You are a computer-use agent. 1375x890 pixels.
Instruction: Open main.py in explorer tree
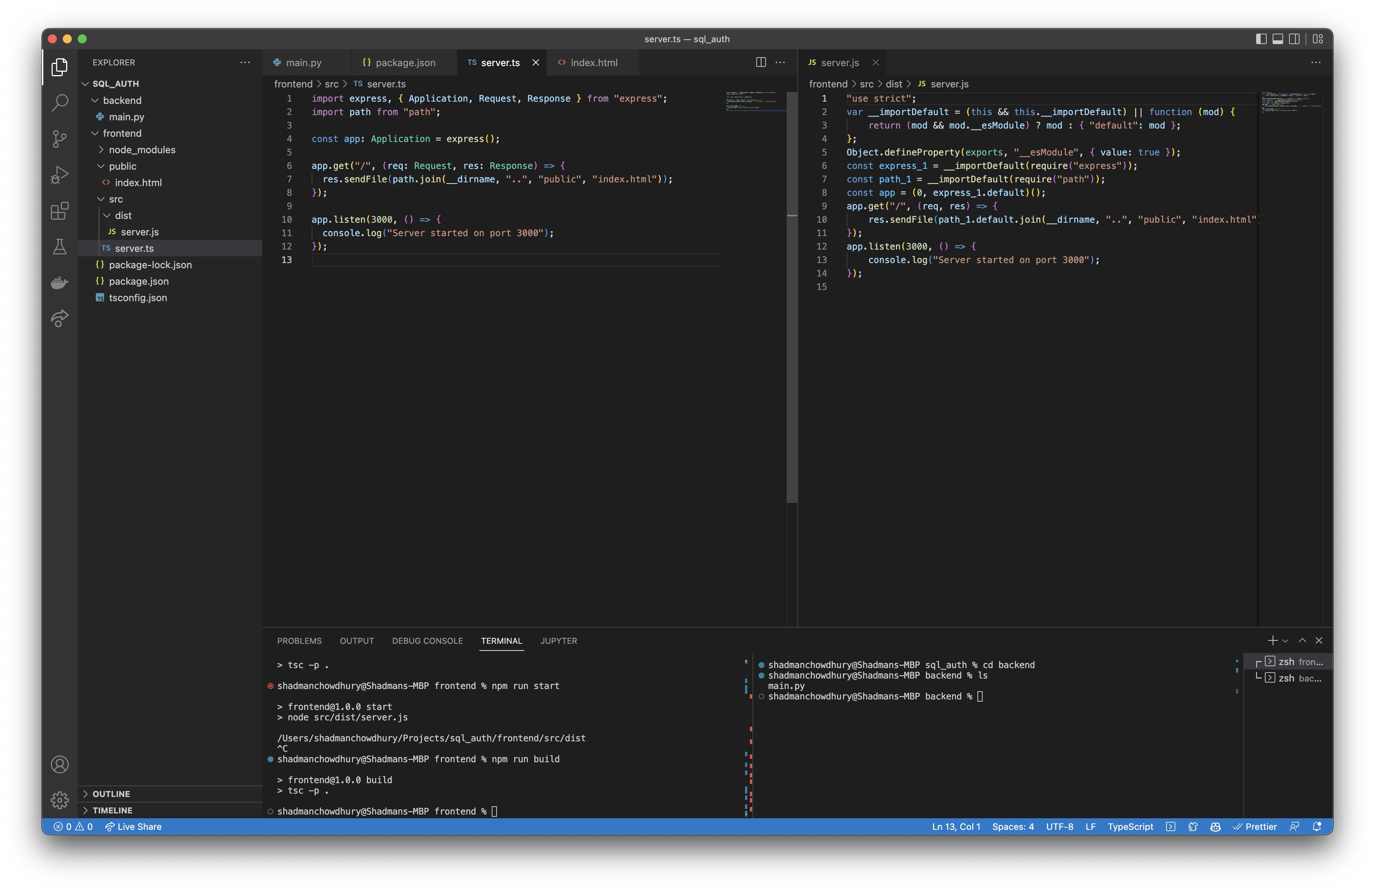click(x=170, y=117)
